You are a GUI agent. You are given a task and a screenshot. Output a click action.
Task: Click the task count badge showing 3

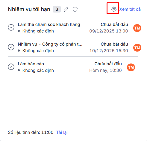tap(57, 9)
